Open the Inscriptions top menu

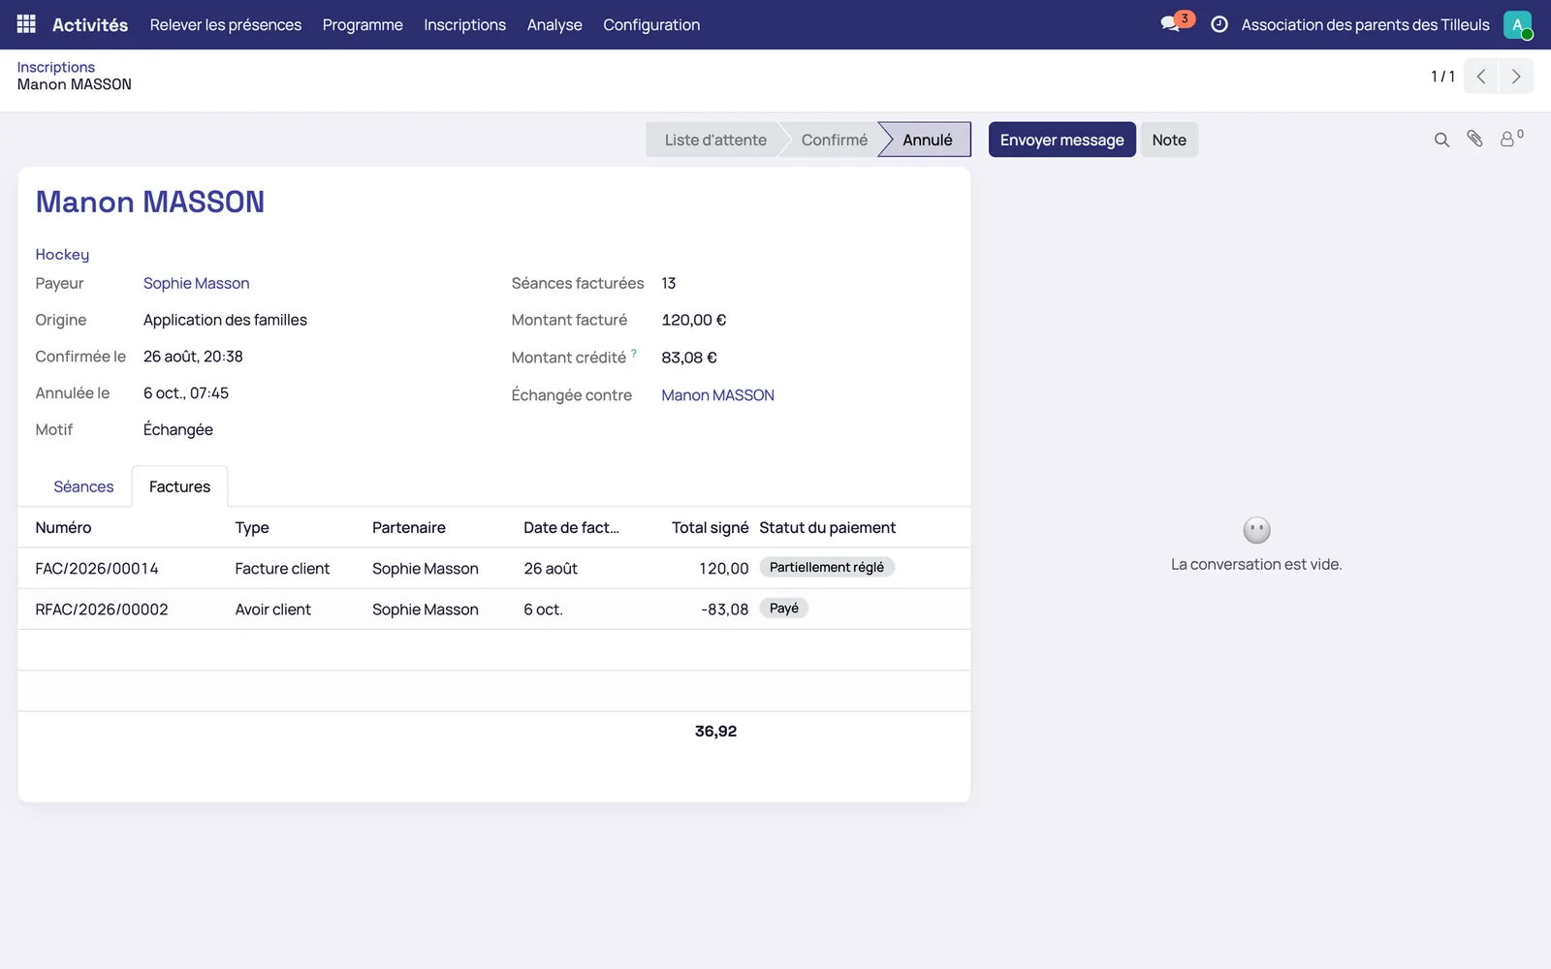point(464,25)
